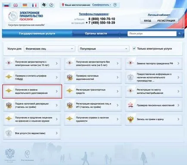Click phone number +7 (499) 550-18-39

(x=100, y=23)
